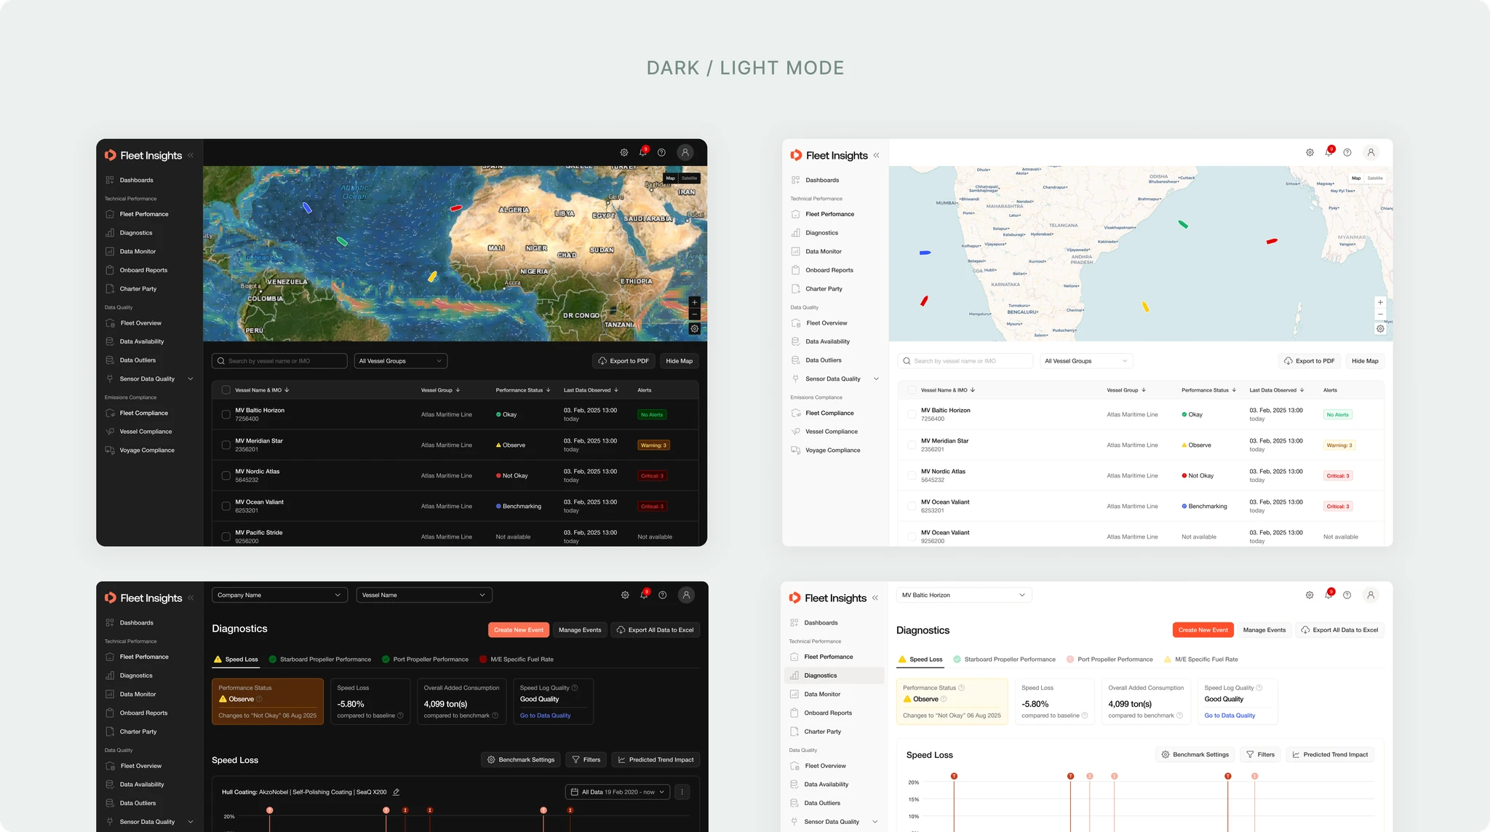
Task: Open Filters in light diagnostics Speed Loss
Action: point(1260,755)
